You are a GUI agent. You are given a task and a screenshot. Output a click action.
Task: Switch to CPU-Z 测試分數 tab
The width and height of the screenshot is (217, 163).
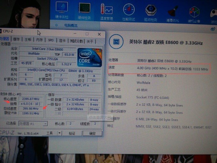click(x=76, y=41)
